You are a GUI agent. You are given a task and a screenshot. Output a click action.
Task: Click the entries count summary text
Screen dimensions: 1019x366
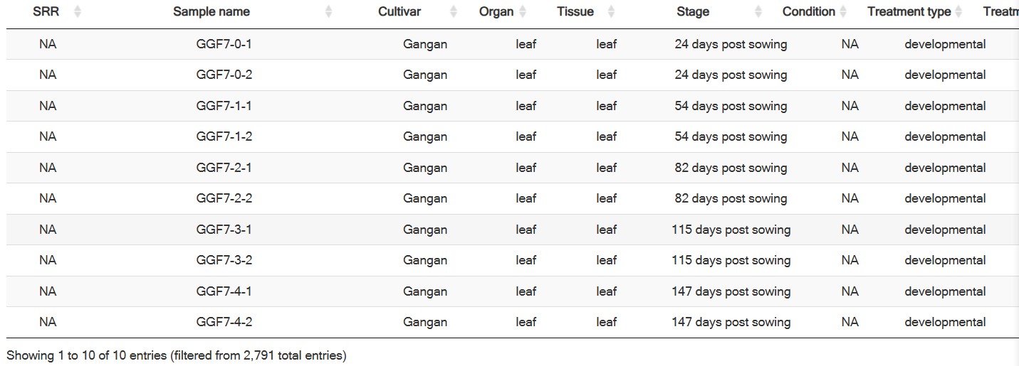pyautogui.click(x=177, y=355)
